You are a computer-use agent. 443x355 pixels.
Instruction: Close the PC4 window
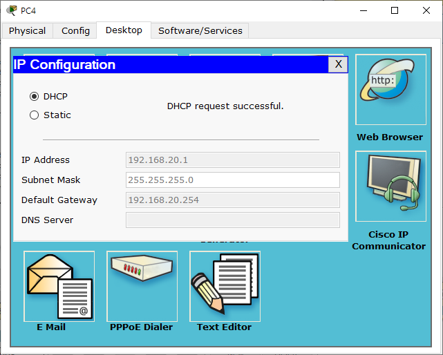pyautogui.click(x=426, y=10)
